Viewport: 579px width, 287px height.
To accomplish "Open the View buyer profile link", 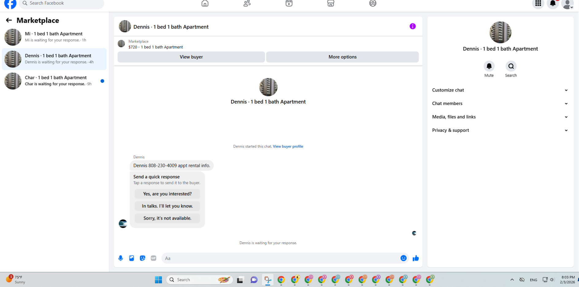I will click(288, 146).
